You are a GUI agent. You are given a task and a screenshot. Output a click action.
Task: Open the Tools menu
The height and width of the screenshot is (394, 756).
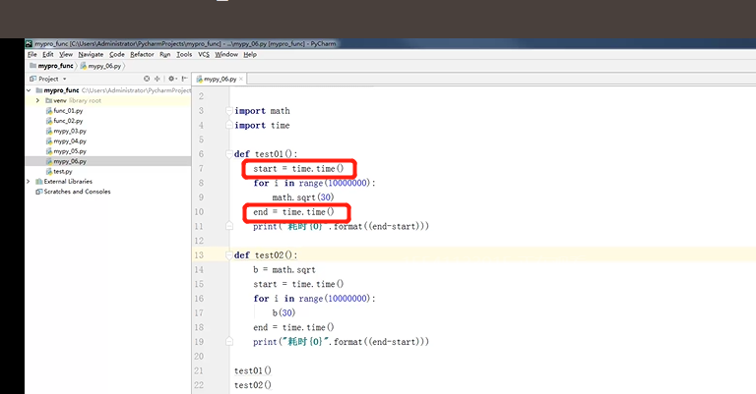pos(184,55)
